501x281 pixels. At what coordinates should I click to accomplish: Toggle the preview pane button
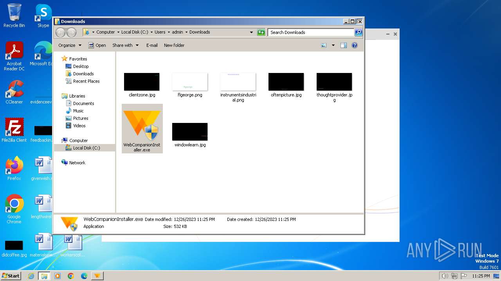pos(344,45)
